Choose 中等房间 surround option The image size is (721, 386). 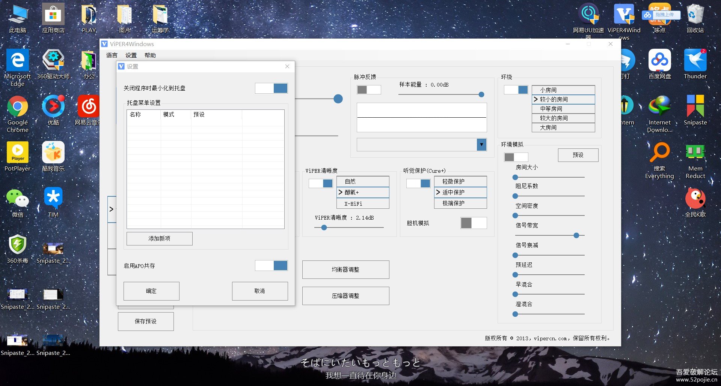[563, 109]
